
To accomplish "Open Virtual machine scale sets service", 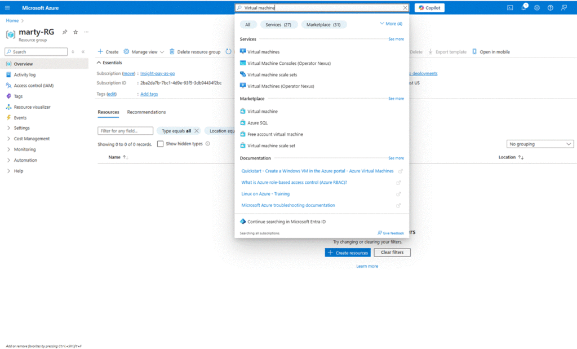I will [x=272, y=74].
